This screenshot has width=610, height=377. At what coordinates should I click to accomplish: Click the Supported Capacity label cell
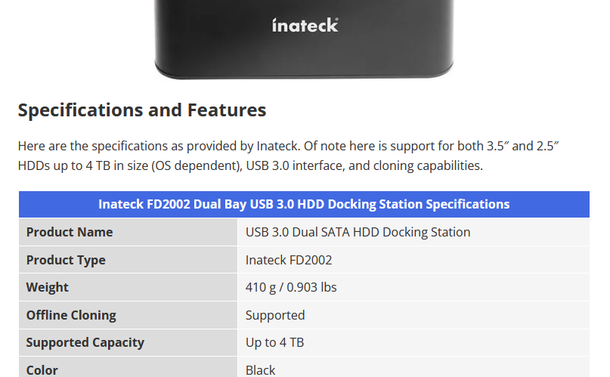click(128, 343)
